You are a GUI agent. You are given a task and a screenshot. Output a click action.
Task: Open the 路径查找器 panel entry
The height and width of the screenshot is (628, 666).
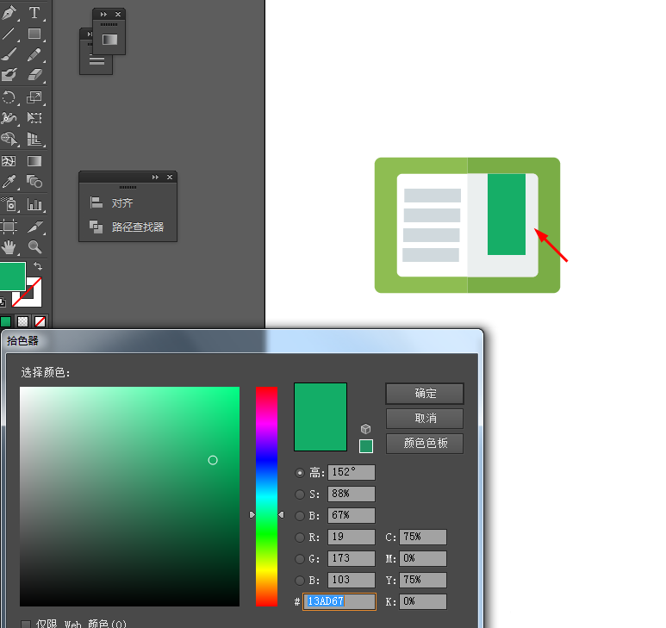[127, 227]
